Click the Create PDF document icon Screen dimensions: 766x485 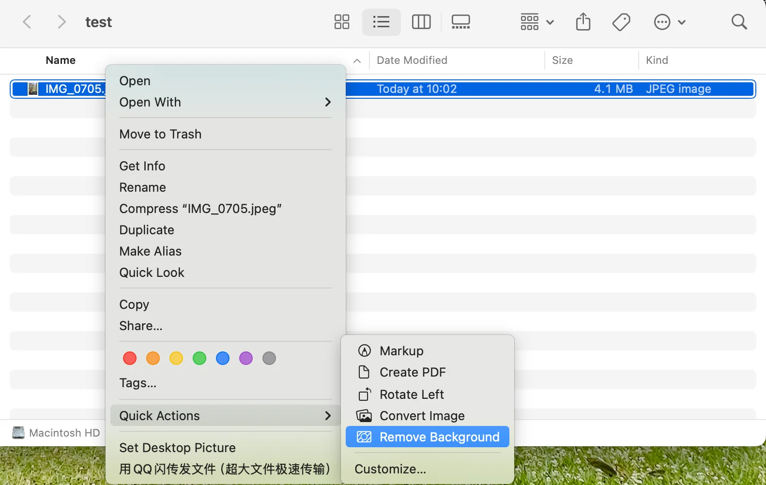tap(364, 372)
